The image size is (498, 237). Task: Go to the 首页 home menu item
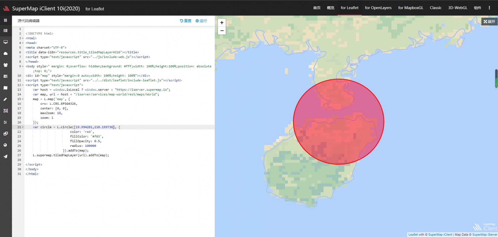[317, 8]
